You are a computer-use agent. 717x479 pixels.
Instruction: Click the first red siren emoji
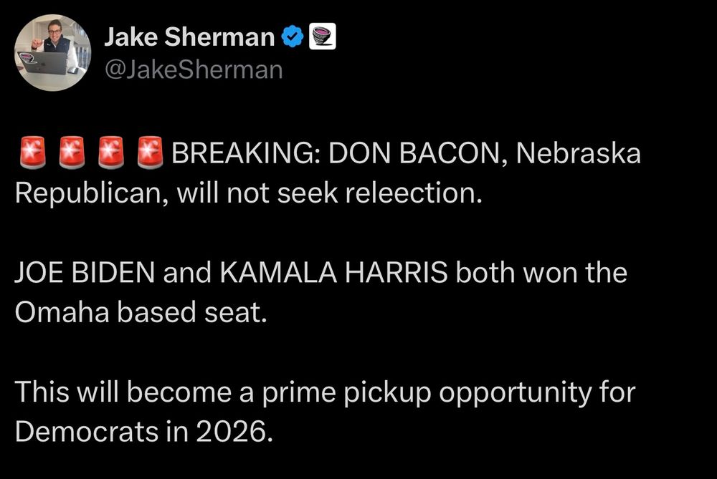32,153
